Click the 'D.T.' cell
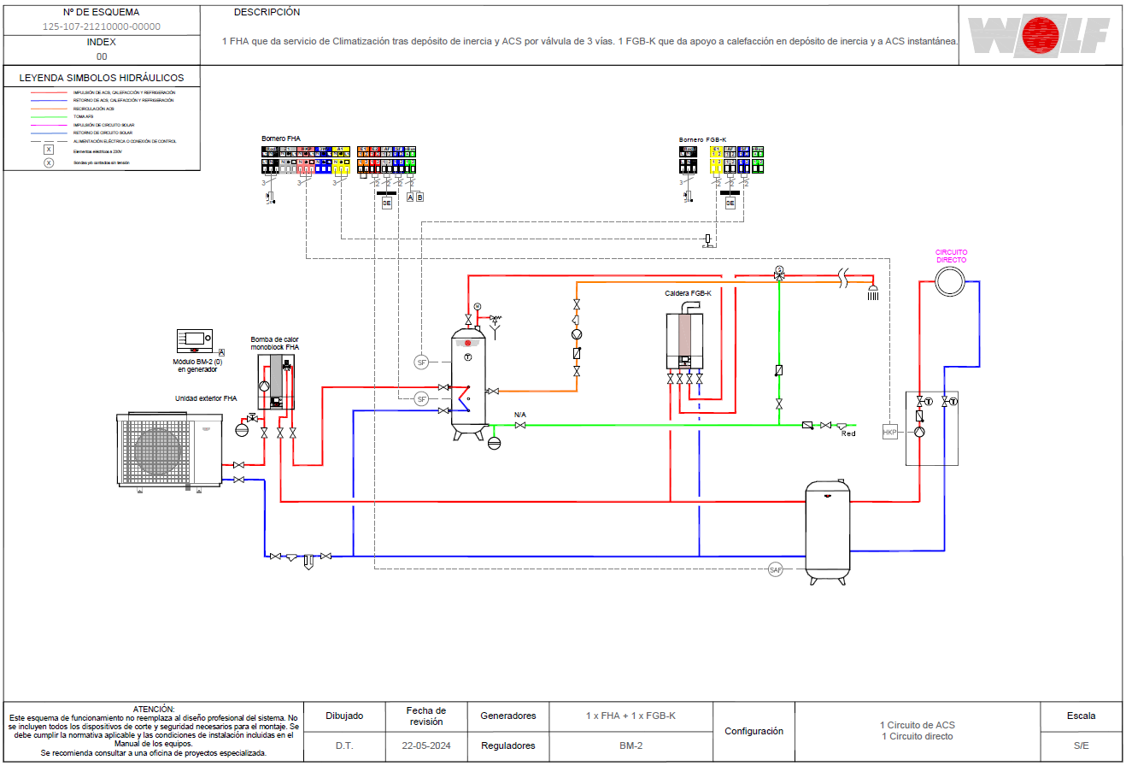Viewport: 1126px width, 766px height. (x=344, y=745)
